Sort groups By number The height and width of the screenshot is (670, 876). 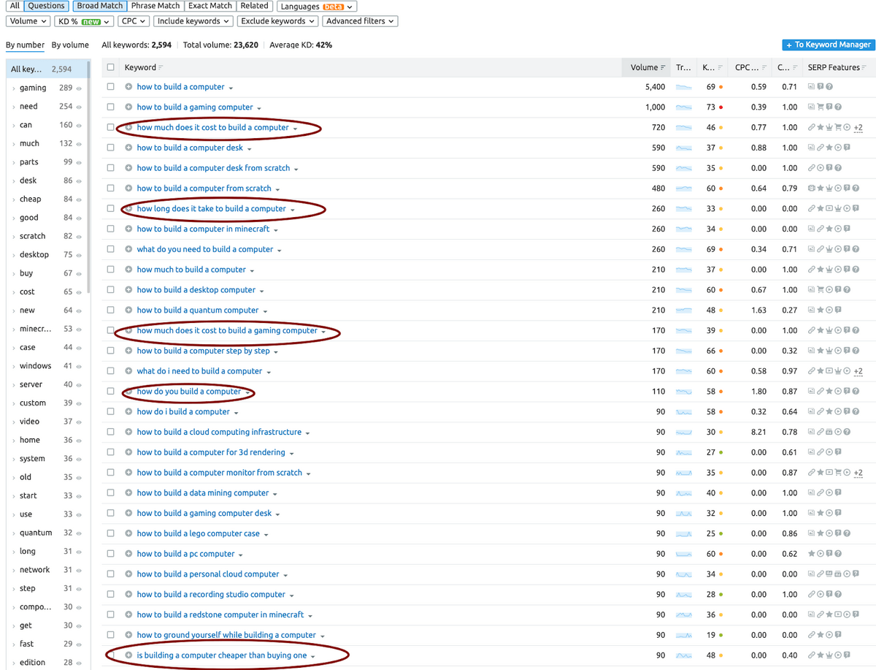[x=26, y=45]
